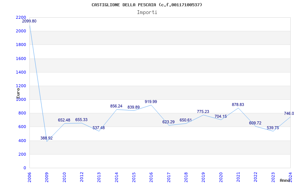Select the 388.92 data label
Viewport: 294px width, 184px height.
click(47, 138)
